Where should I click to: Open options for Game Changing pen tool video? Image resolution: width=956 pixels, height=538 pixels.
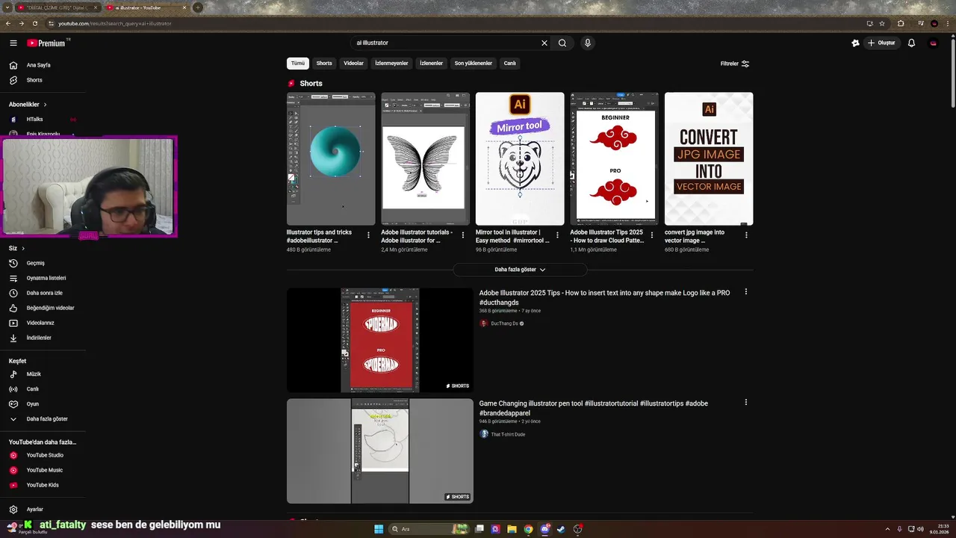point(745,403)
